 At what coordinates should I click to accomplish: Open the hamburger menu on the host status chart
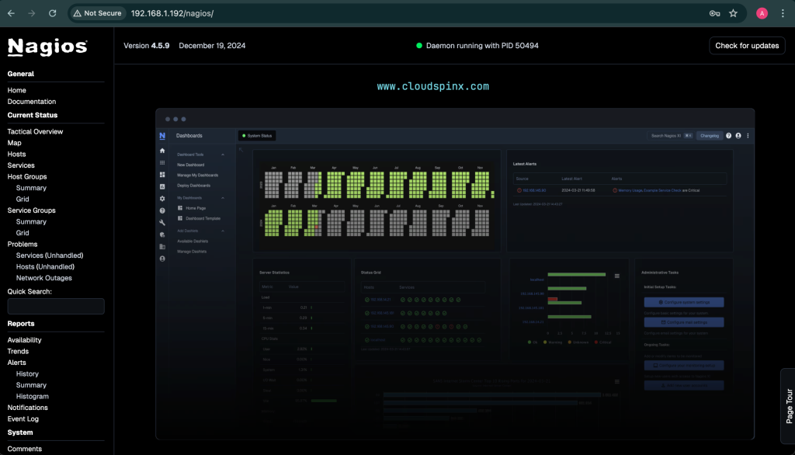coord(617,276)
